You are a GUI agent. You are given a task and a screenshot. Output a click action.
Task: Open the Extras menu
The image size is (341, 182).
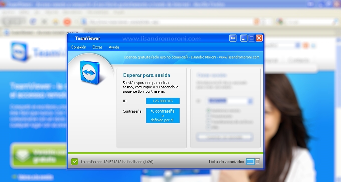[98, 47]
